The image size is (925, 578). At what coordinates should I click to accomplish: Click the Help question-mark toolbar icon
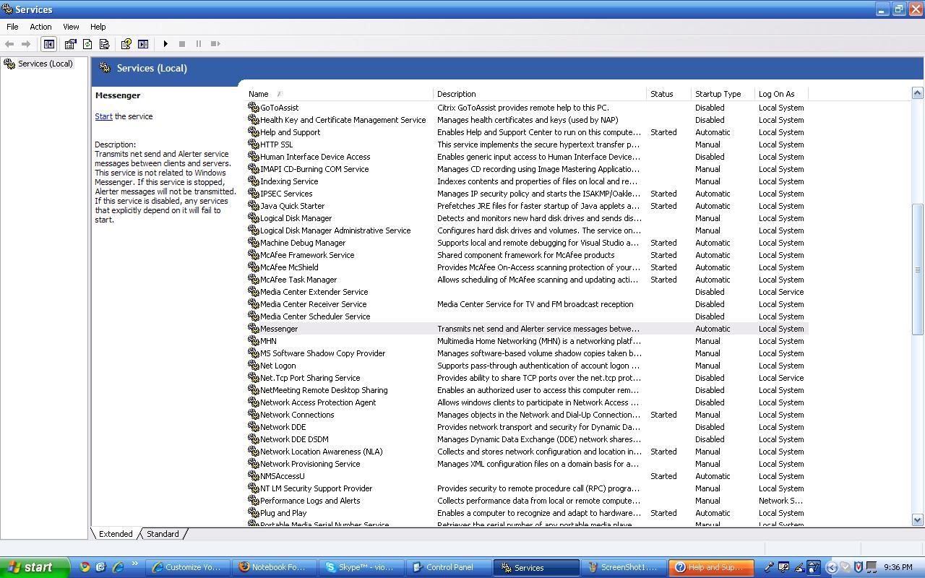pyautogui.click(x=126, y=44)
